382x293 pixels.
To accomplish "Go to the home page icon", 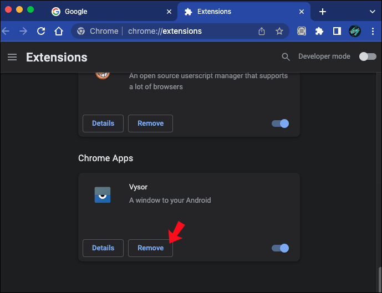I will pyautogui.click(x=59, y=31).
